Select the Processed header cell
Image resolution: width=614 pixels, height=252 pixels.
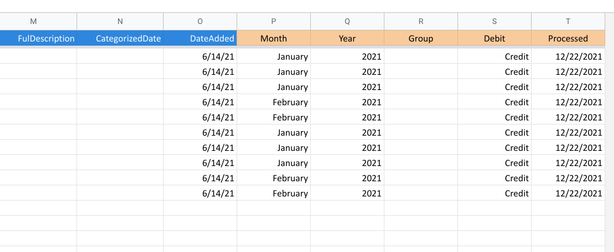tap(568, 39)
